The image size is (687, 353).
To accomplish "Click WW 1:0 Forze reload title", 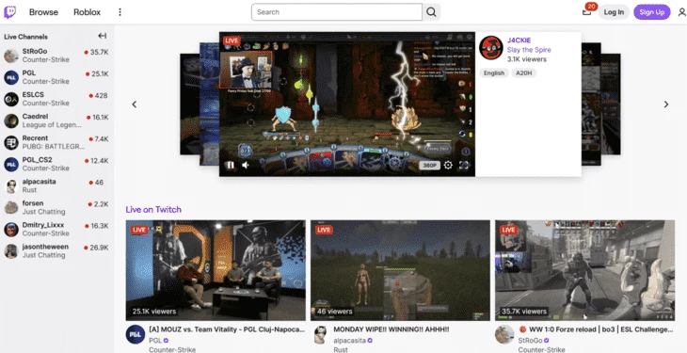I will [x=597, y=329].
